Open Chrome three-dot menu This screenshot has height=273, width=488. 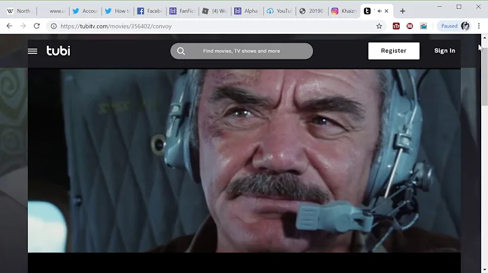[479, 26]
